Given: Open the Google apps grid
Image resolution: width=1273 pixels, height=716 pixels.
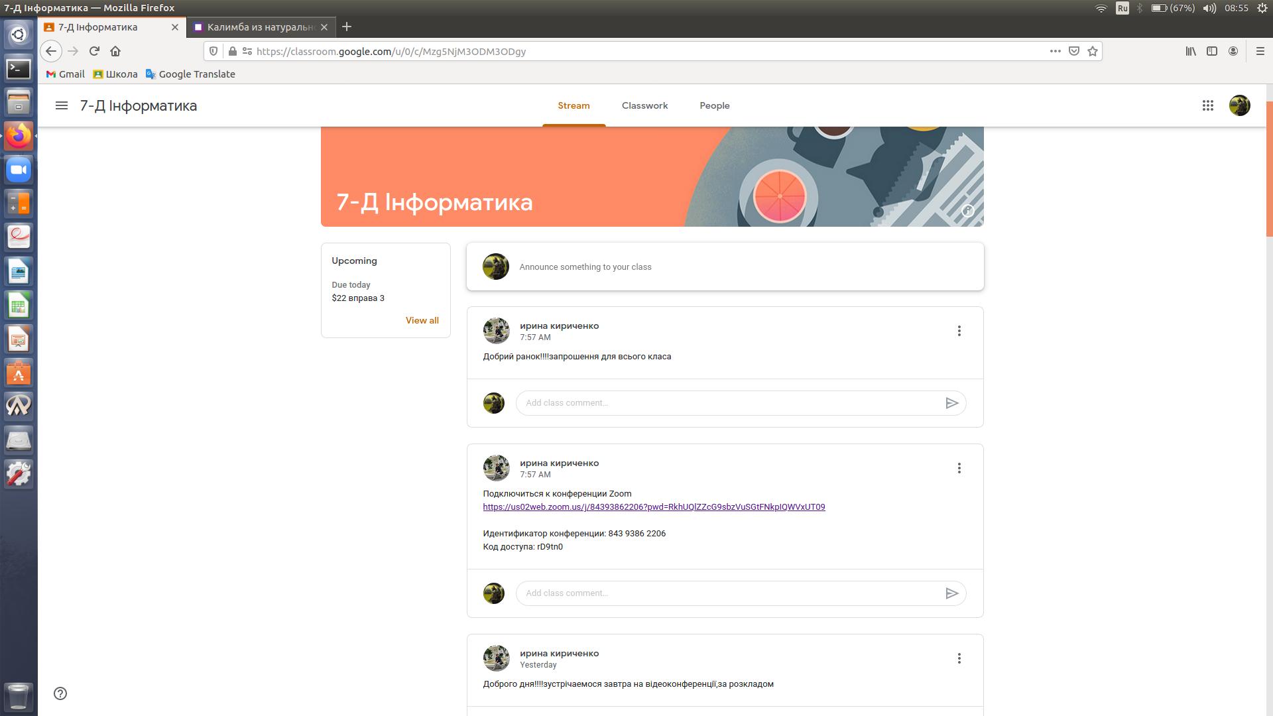Looking at the screenshot, I should tap(1207, 105).
